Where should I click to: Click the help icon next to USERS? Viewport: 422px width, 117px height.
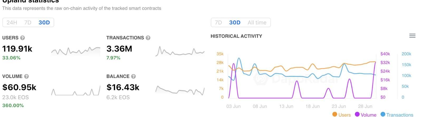click(23, 38)
